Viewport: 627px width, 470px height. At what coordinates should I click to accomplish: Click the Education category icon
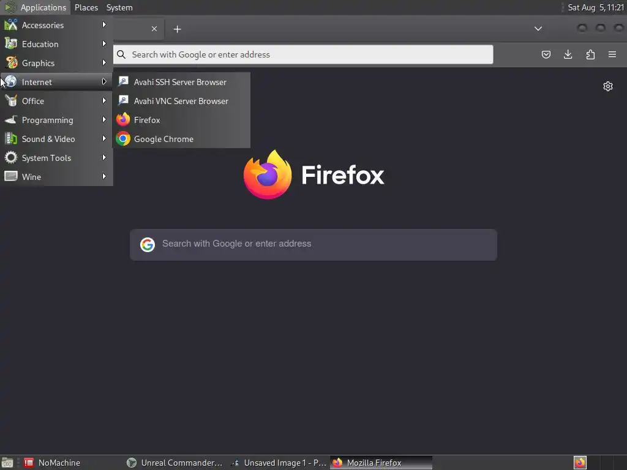coord(11,43)
